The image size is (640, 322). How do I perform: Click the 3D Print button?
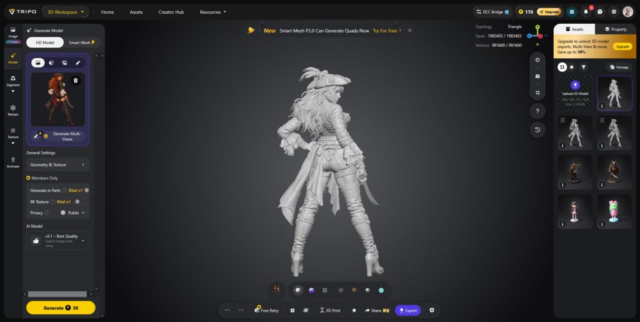(x=330, y=311)
